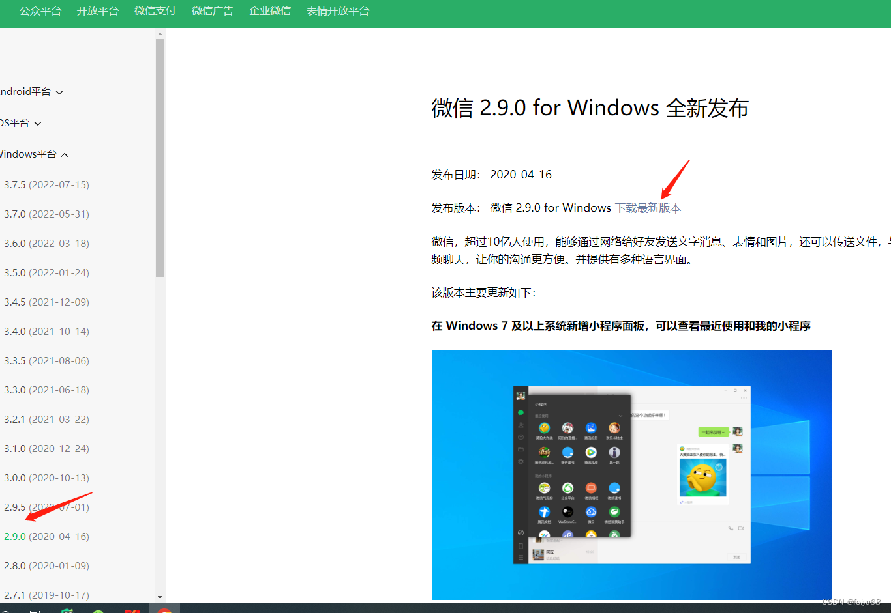Select version 3.6.0 (2022-03-18)
This screenshot has height=613, width=891.
click(x=46, y=244)
